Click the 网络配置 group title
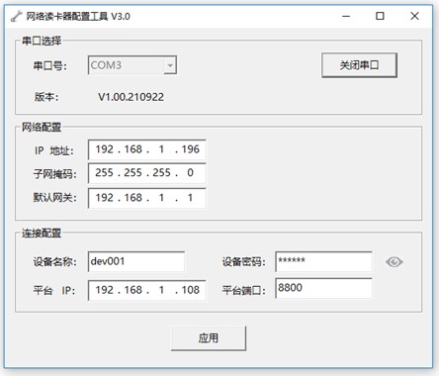 pos(42,128)
